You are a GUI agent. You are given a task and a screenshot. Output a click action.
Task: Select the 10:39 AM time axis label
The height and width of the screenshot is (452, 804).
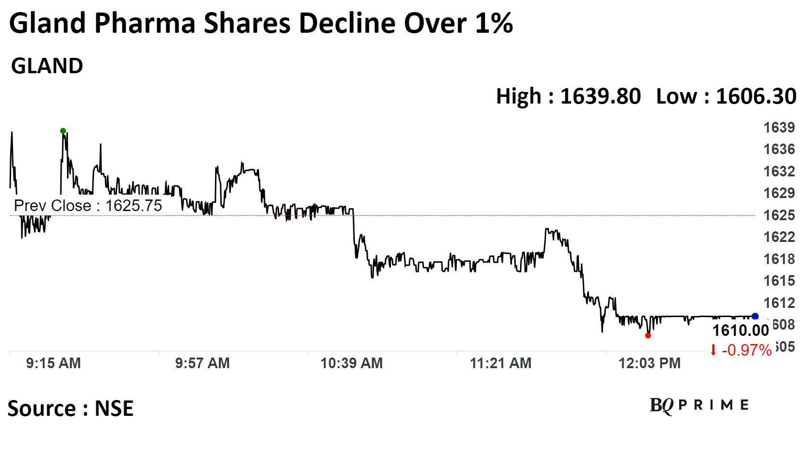coord(351,363)
